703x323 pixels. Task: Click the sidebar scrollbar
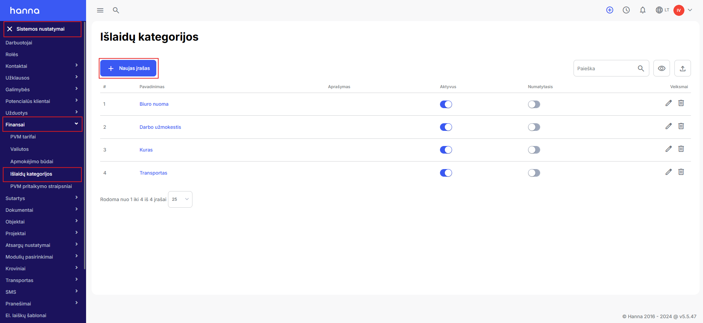pyautogui.click(x=85, y=145)
